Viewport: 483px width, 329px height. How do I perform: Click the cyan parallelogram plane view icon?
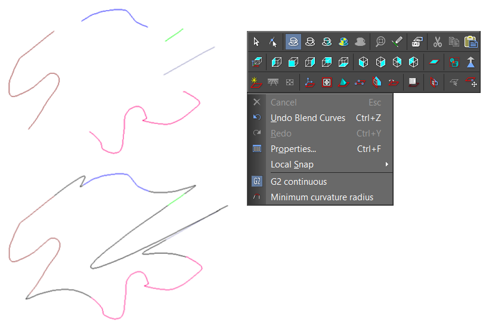point(434,62)
